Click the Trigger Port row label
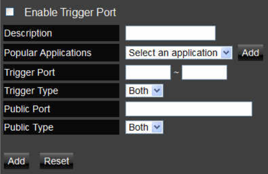Screen dimensions: 268x174 pyautogui.click(x=61, y=72)
